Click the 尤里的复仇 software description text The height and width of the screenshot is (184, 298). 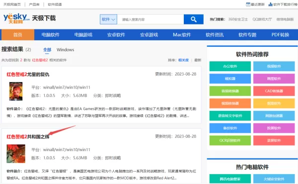(x=101, y=112)
